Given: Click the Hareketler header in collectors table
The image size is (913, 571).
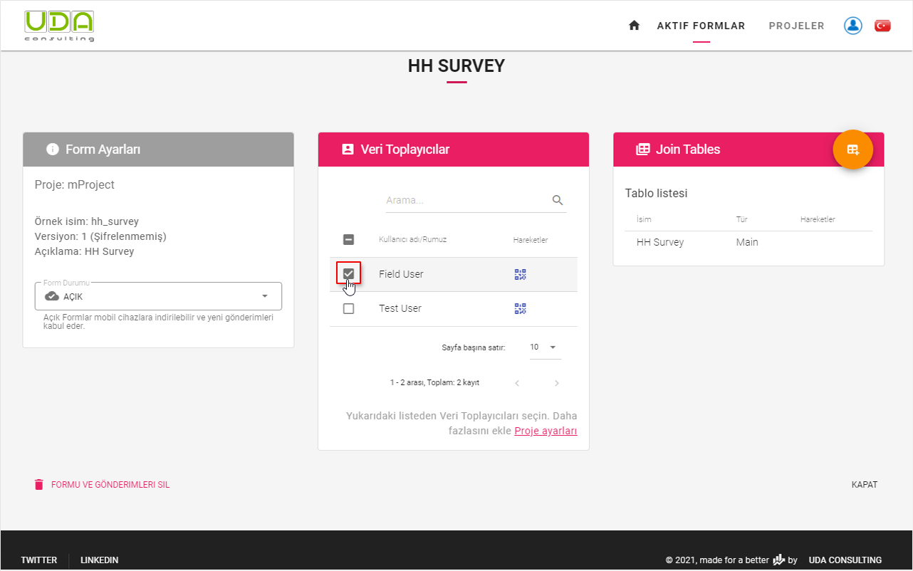Looking at the screenshot, I should tap(531, 240).
